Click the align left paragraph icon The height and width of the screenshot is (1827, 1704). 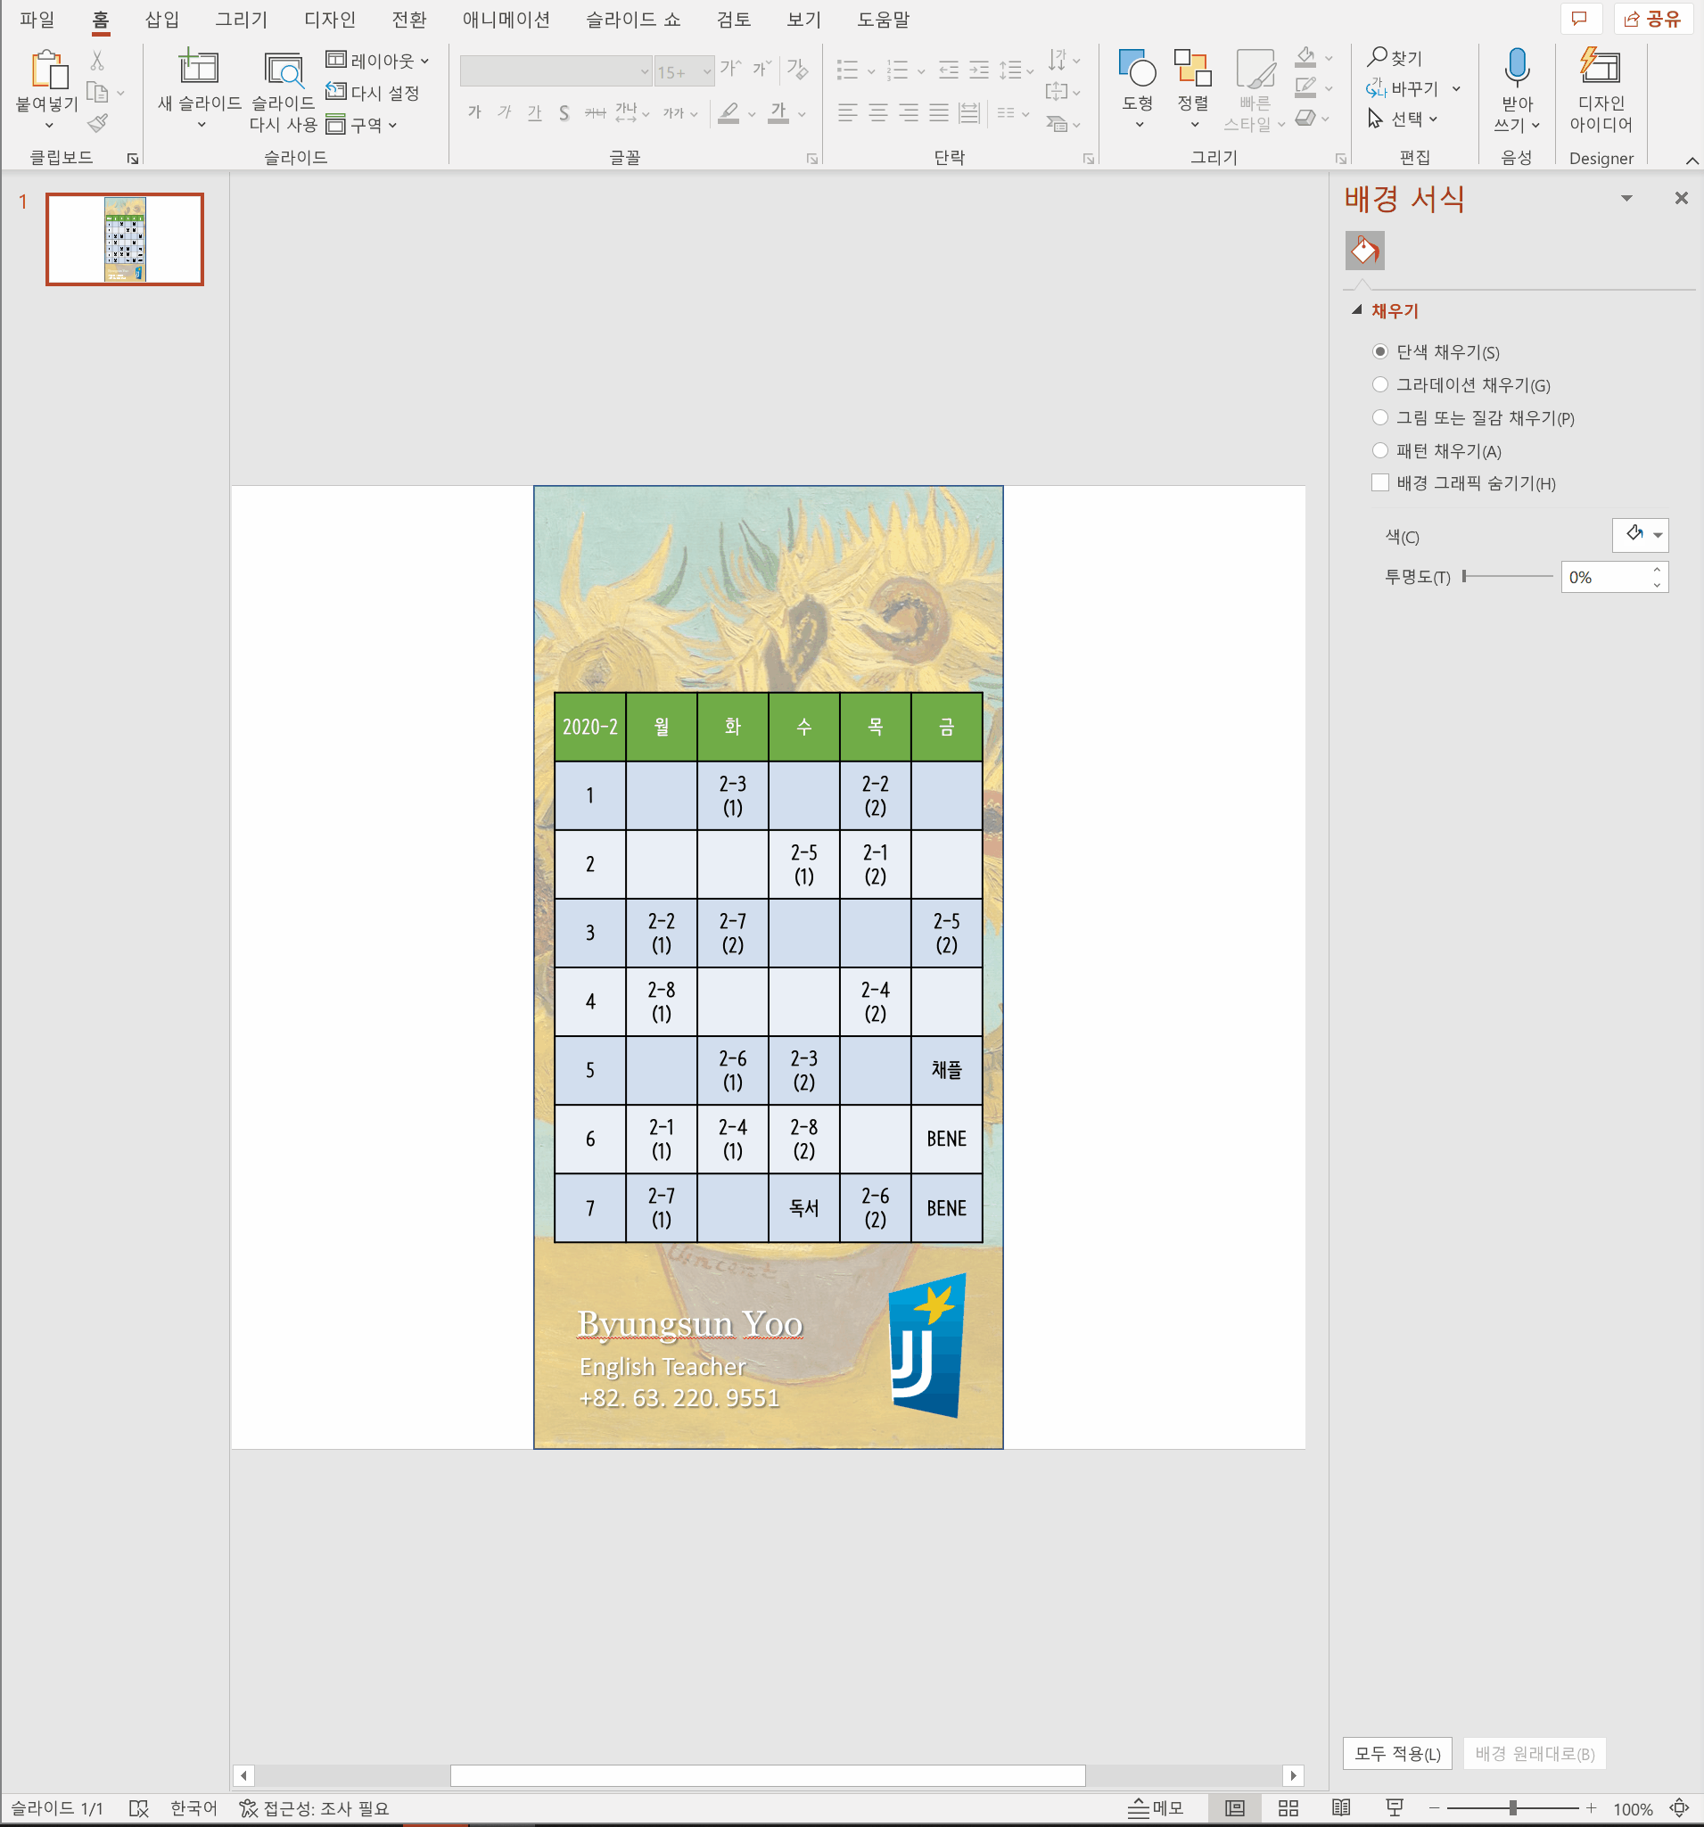click(x=847, y=113)
